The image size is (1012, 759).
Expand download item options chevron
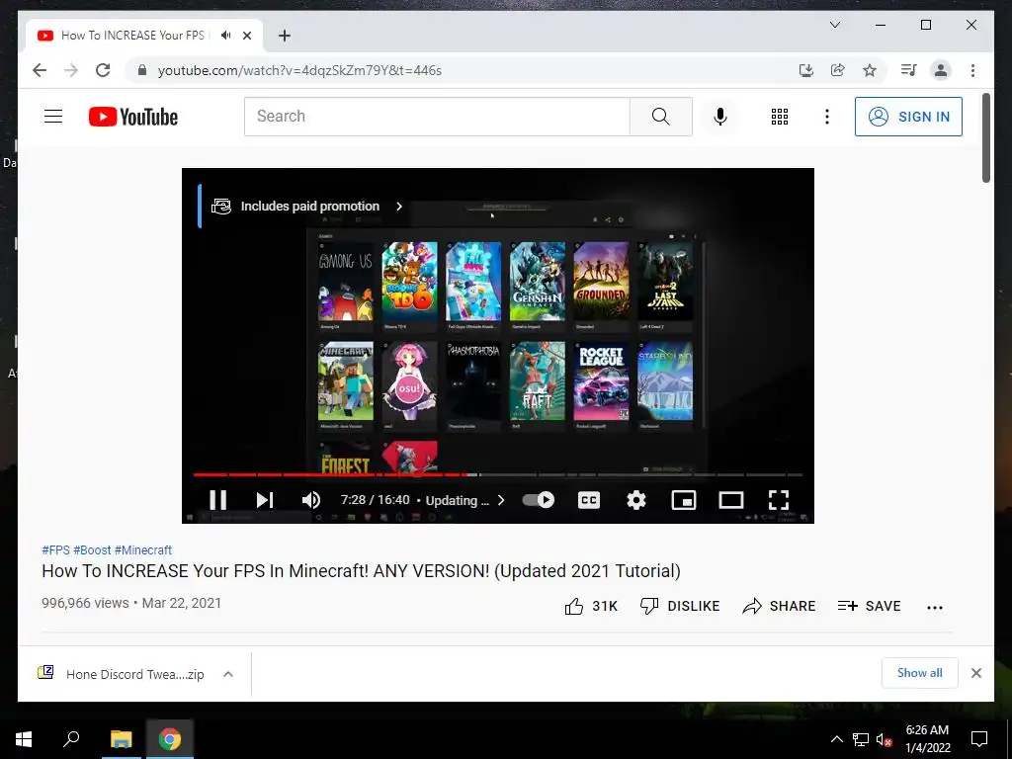pos(228,674)
